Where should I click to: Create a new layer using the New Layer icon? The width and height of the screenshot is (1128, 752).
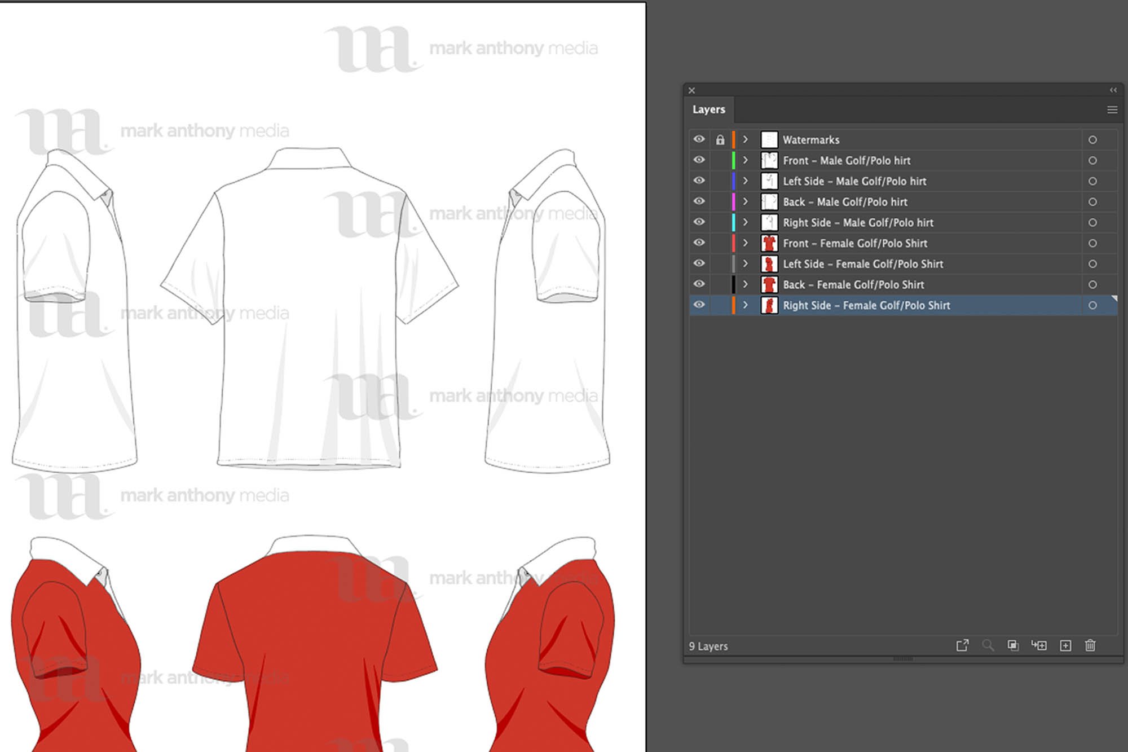click(x=1066, y=645)
